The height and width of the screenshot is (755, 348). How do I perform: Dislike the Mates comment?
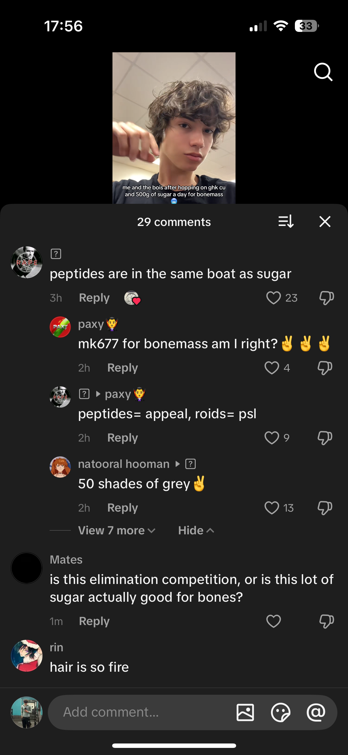tap(326, 621)
